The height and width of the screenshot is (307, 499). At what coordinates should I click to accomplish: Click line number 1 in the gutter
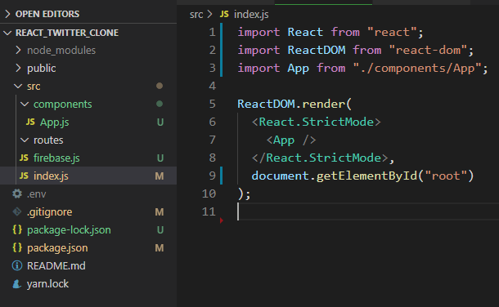tap(212, 32)
